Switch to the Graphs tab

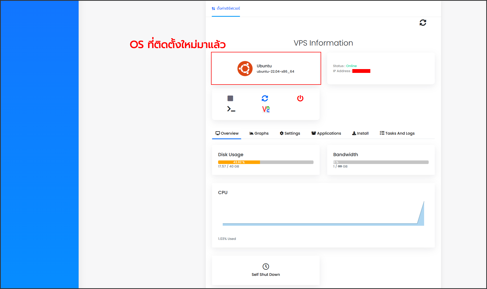[x=259, y=133]
